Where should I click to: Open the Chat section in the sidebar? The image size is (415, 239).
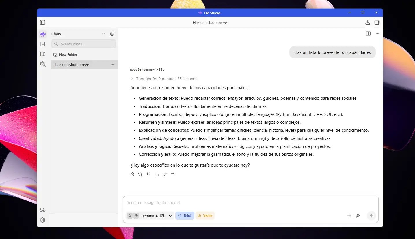pos(43,34)
